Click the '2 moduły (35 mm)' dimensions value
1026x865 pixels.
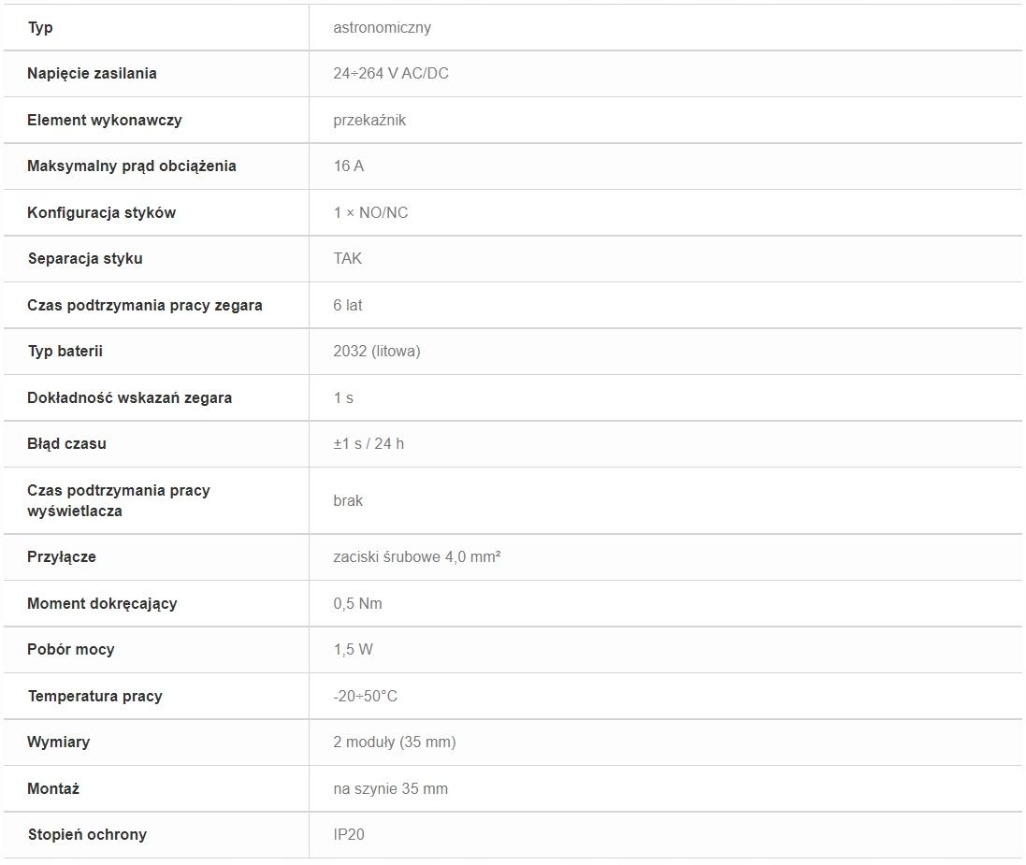(395, 742)
